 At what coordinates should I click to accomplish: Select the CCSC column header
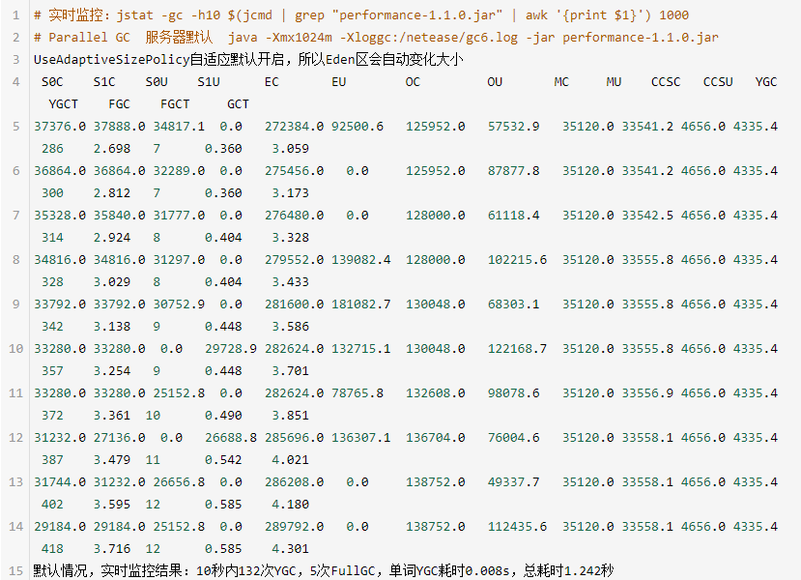tap(666, 82)
